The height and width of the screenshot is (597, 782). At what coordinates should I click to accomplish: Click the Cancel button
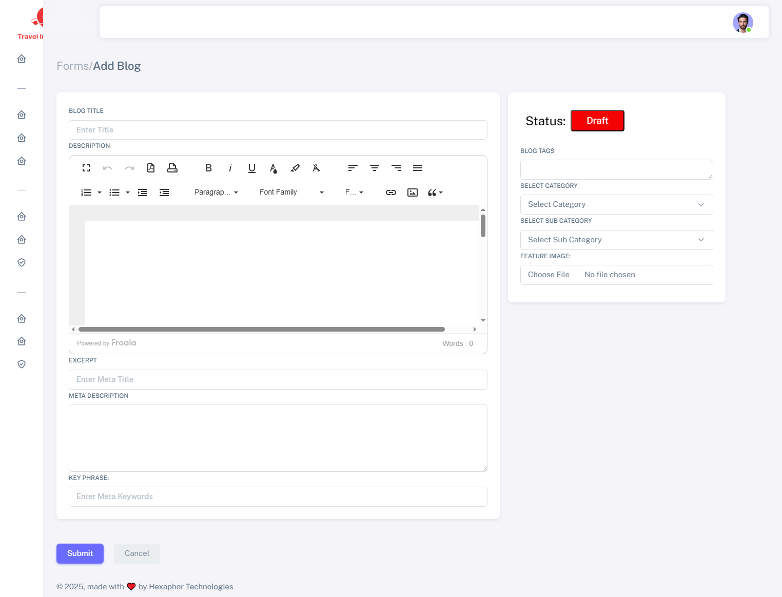pos(137,553)
